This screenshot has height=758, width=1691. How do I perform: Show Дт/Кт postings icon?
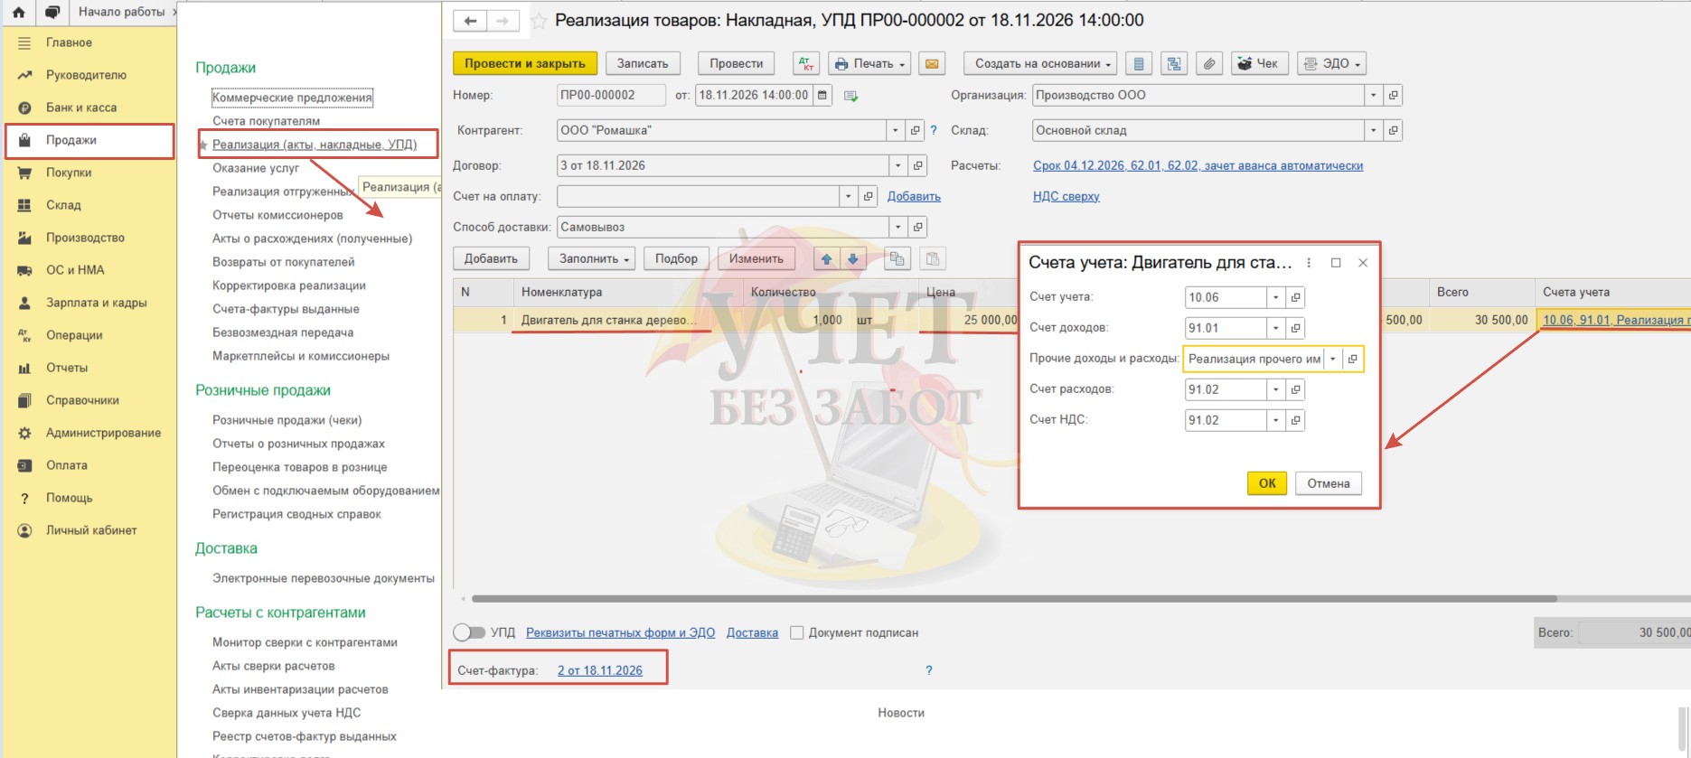(806, 63)
